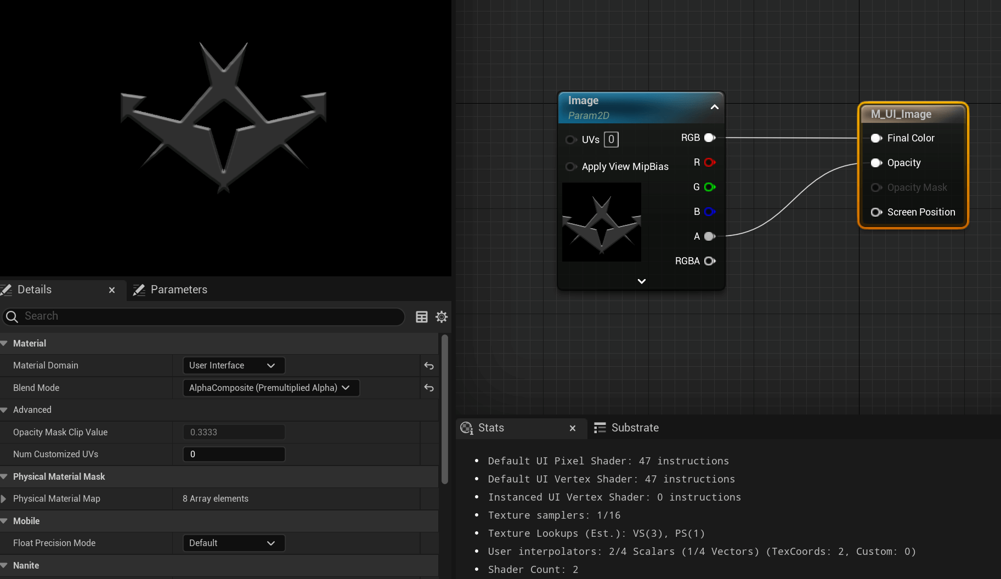Reset Blend Mode using the revert arrow

[428, 388]
